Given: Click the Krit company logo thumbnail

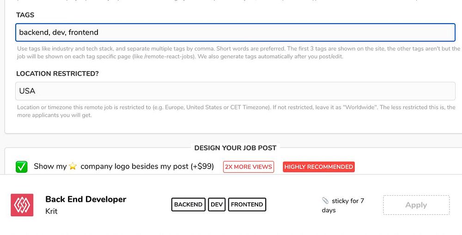Looking at the screenshot, I should [22, 205].
